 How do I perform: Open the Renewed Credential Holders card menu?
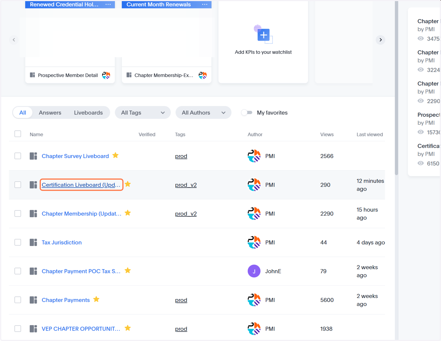point(108,4)
